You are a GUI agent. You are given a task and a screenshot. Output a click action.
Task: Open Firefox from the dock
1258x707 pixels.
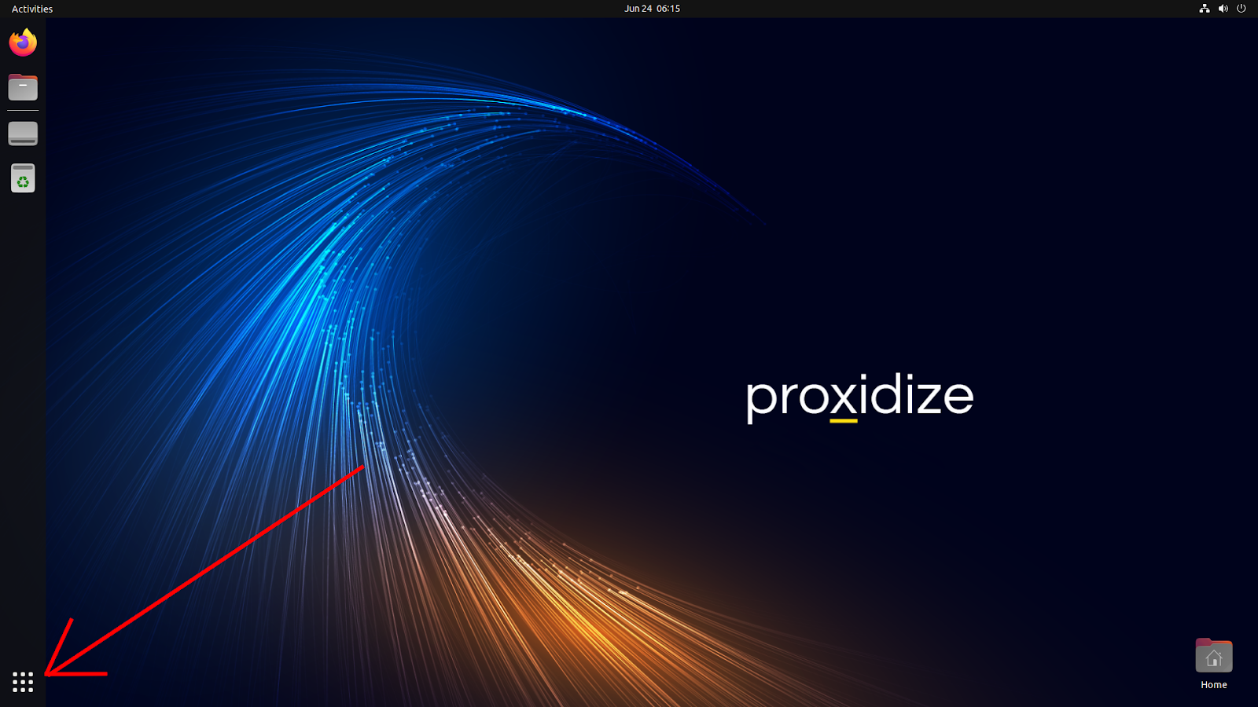23,42
